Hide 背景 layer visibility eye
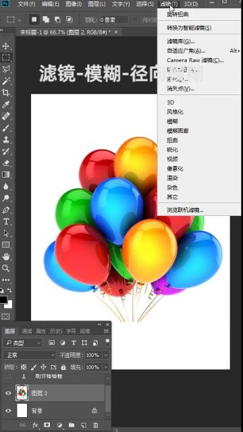The height and width of the screenshot is (432, 243). pos(8,410)
